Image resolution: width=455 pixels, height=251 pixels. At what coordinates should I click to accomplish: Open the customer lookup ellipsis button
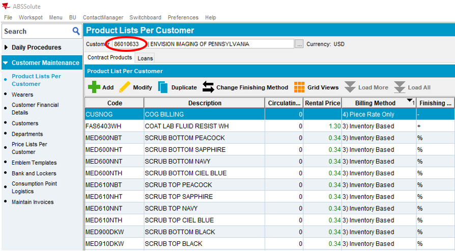(x=300, y=44)
